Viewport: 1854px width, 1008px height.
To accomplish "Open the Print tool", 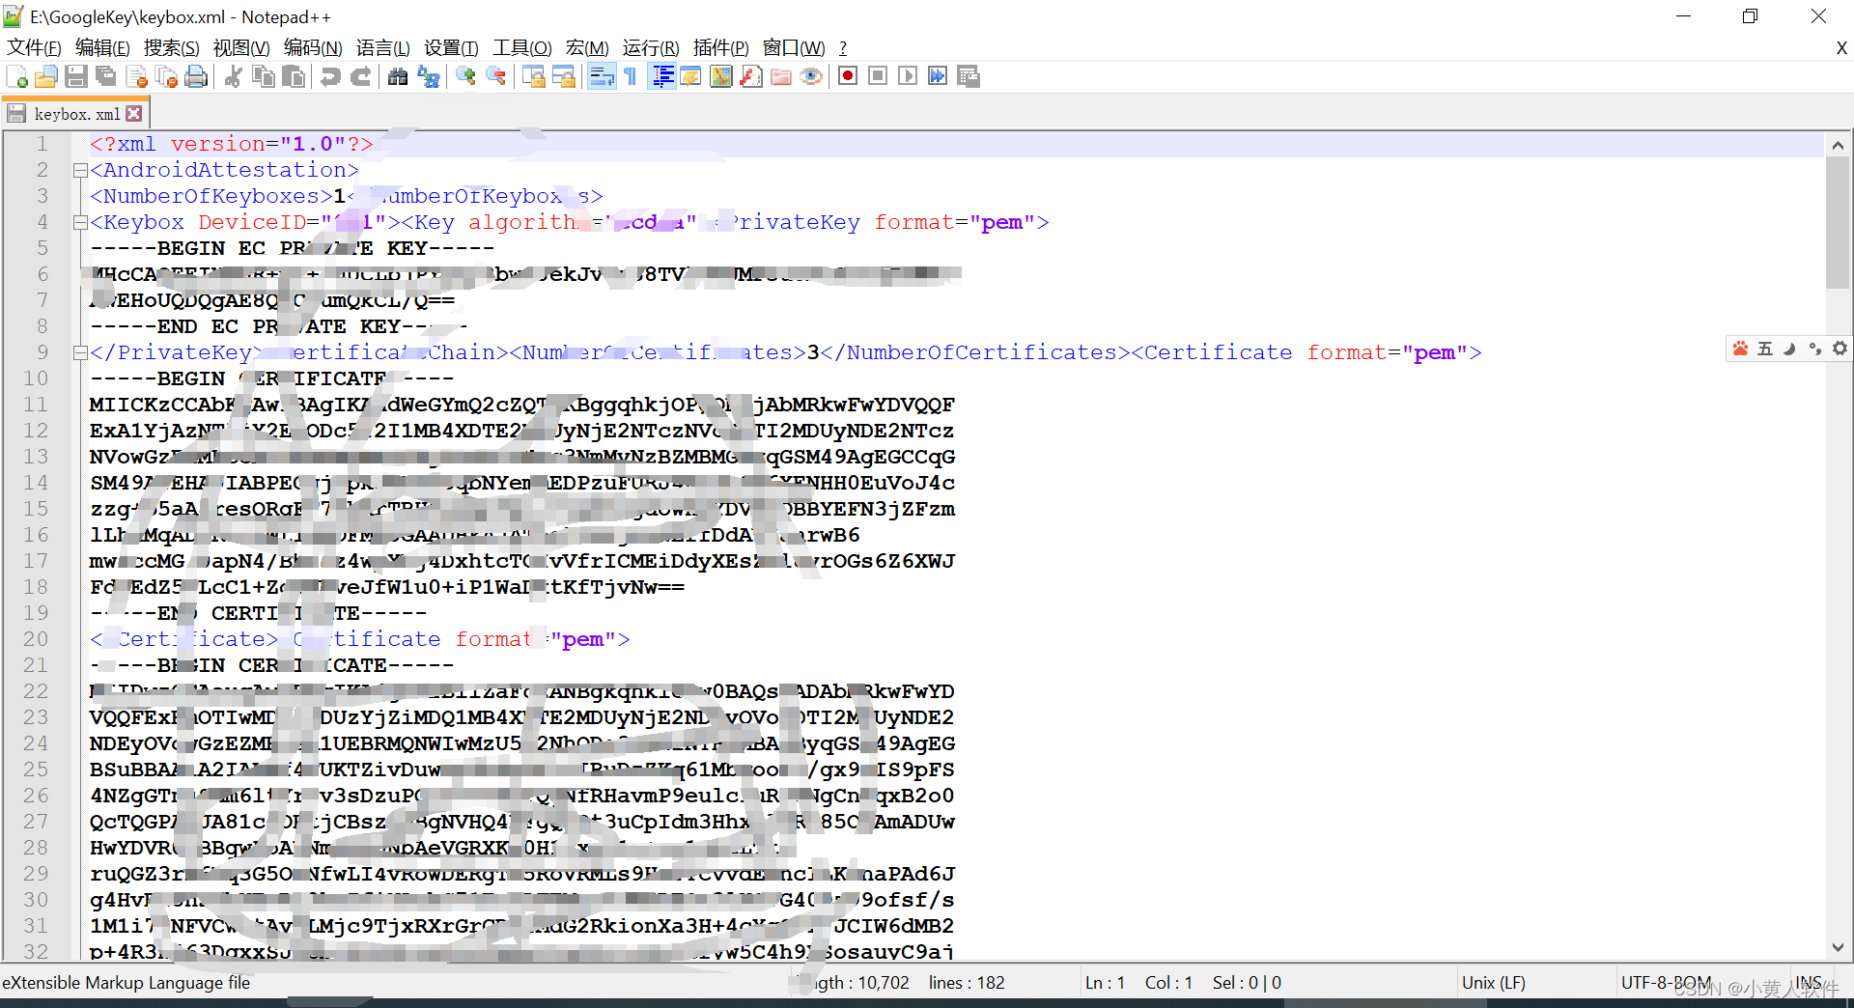I will [197, 76].
